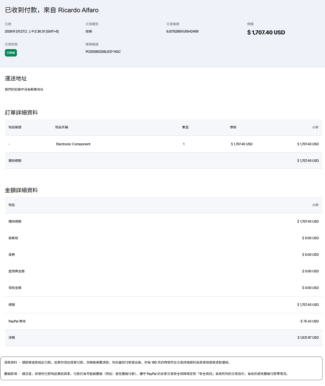Click the 數量 column header
The width and height of the screenshot is (325, 386).
point(185,127)
